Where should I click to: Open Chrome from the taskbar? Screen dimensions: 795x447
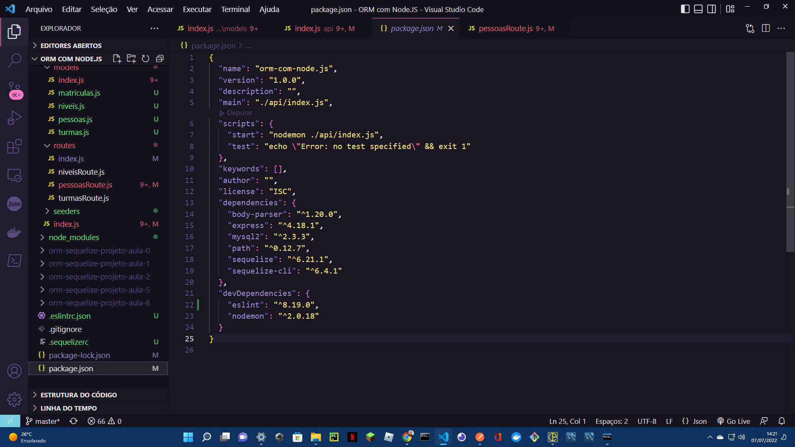(407, 437)
